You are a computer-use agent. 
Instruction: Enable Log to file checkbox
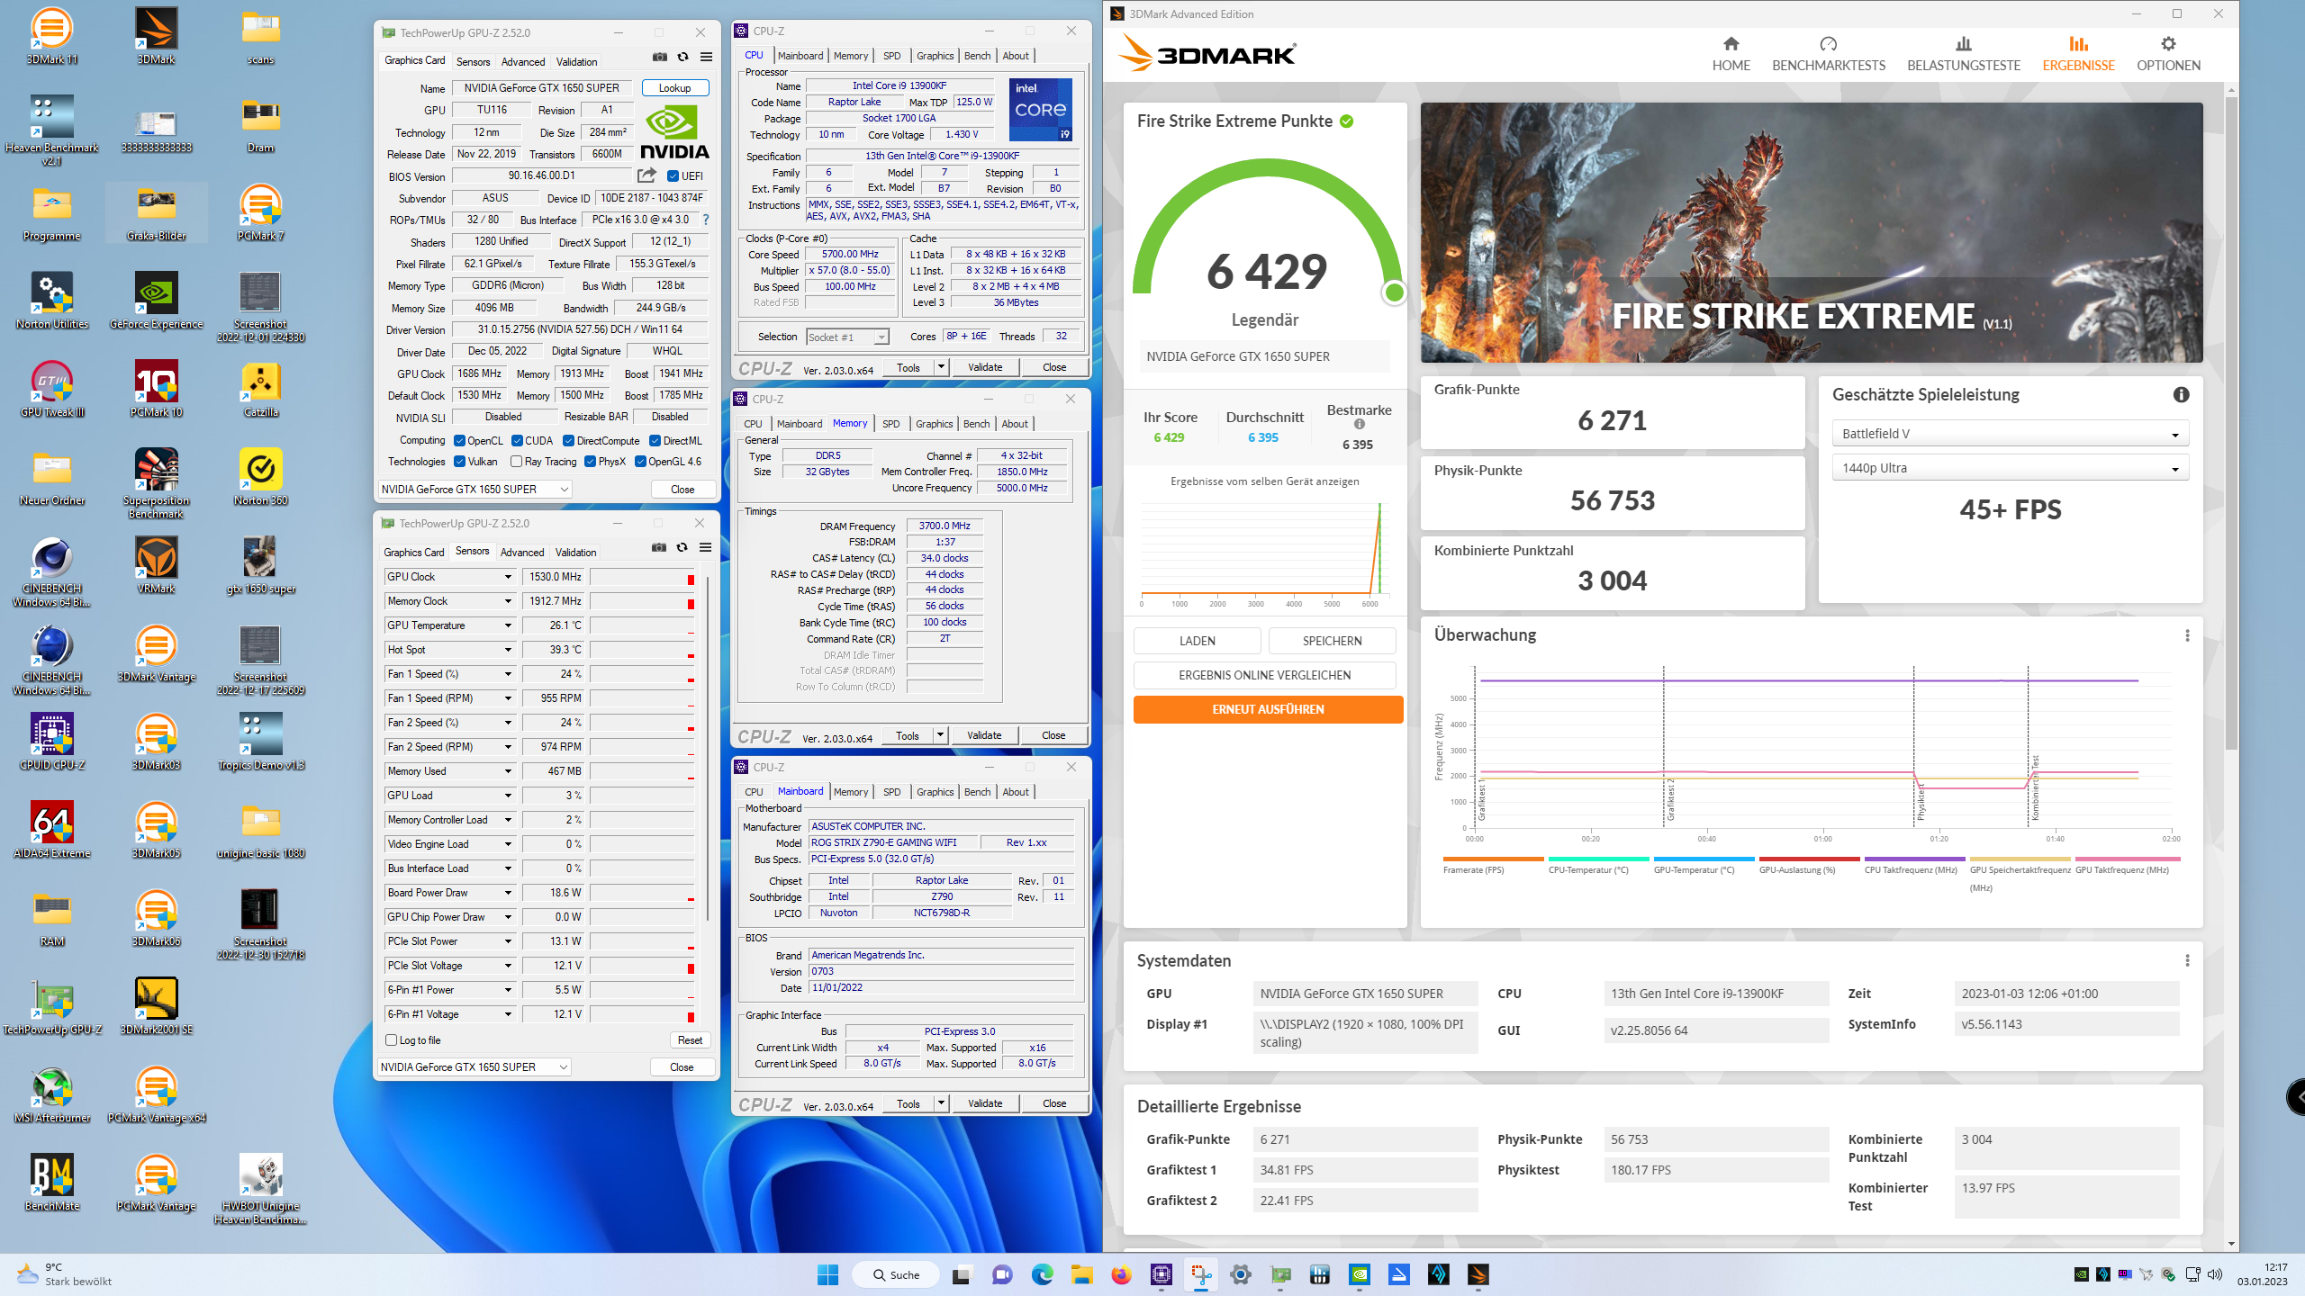point(392,1040)
